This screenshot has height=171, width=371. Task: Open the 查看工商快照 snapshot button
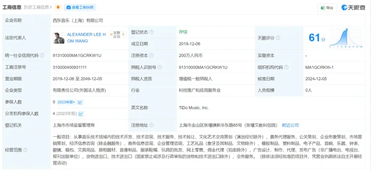tap(80, 7)
